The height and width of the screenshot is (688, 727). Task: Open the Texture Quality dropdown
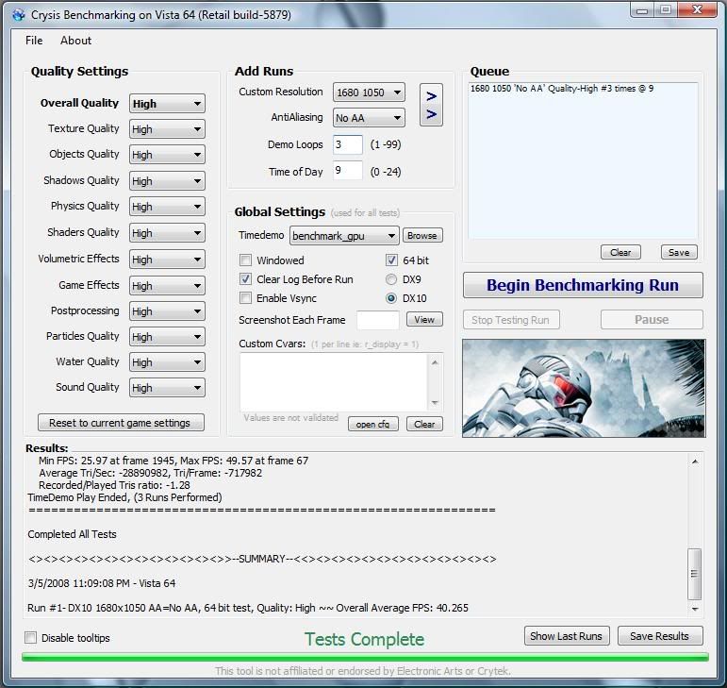[167, 129]
